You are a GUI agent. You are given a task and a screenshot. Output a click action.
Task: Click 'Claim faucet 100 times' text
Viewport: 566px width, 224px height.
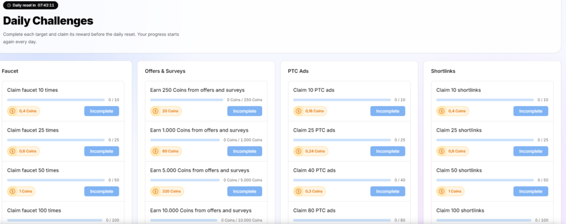click(x=34, y=210)
